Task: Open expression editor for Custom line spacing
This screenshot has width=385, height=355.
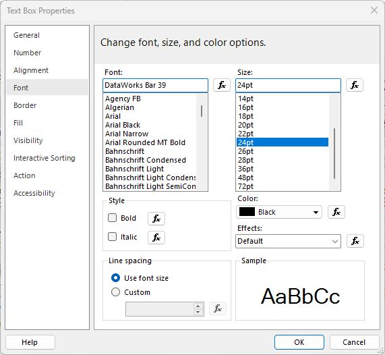Action: click(218, 308)
